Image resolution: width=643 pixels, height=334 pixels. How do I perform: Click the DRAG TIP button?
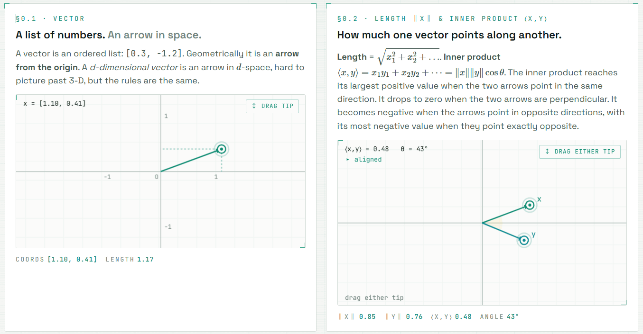coord(272,106)
